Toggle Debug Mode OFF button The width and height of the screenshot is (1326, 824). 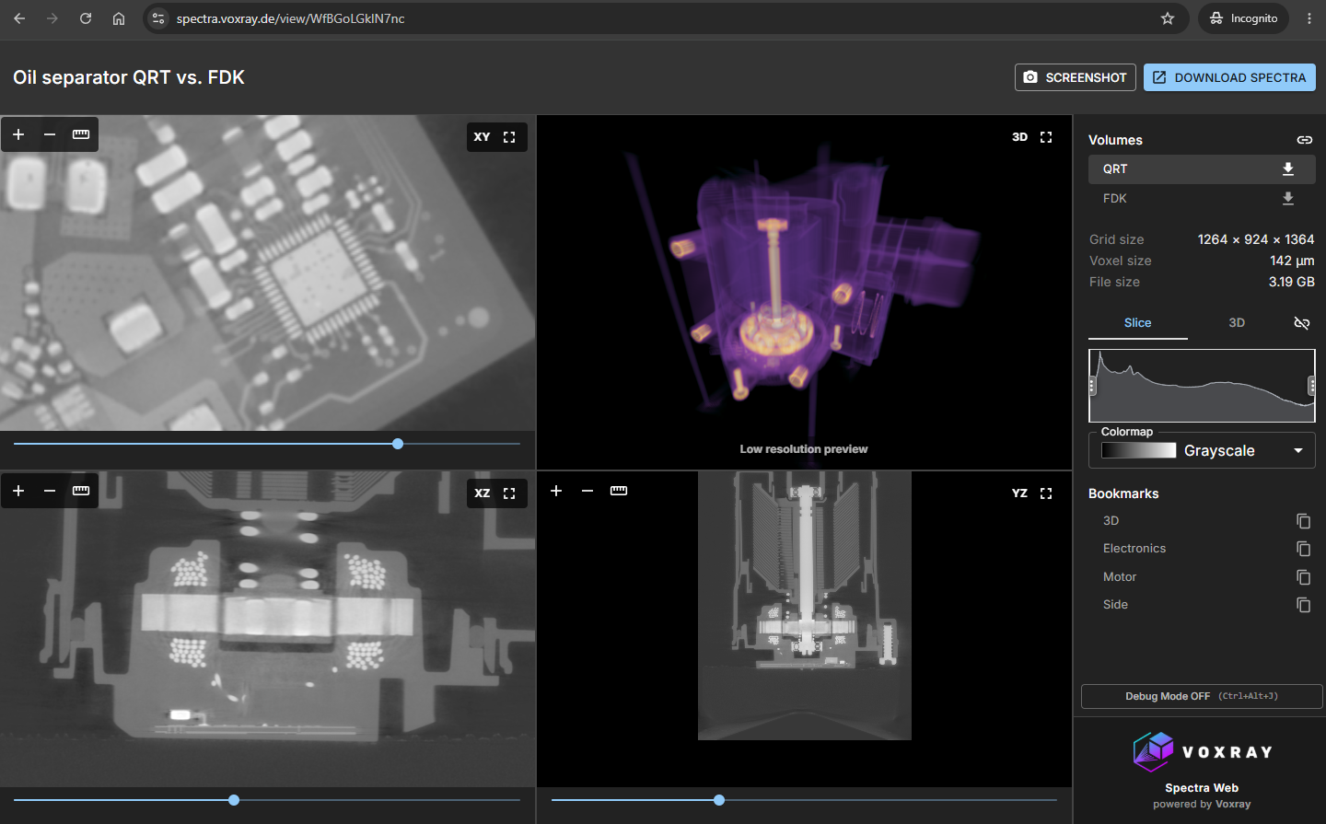coord(1202,696)
